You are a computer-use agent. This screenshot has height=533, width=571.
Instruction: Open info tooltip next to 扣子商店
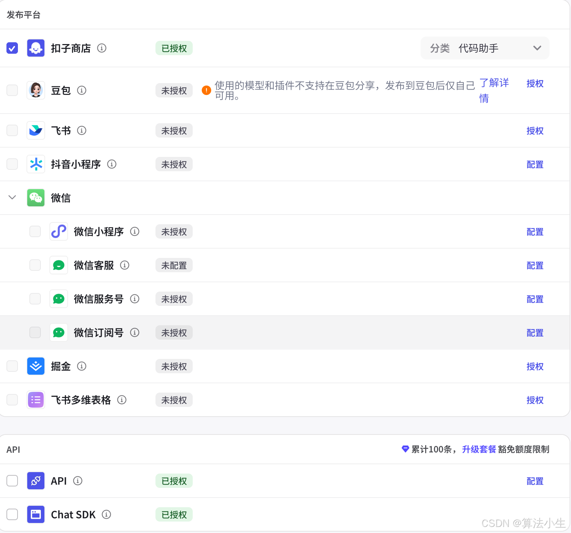tap(102, 48)
